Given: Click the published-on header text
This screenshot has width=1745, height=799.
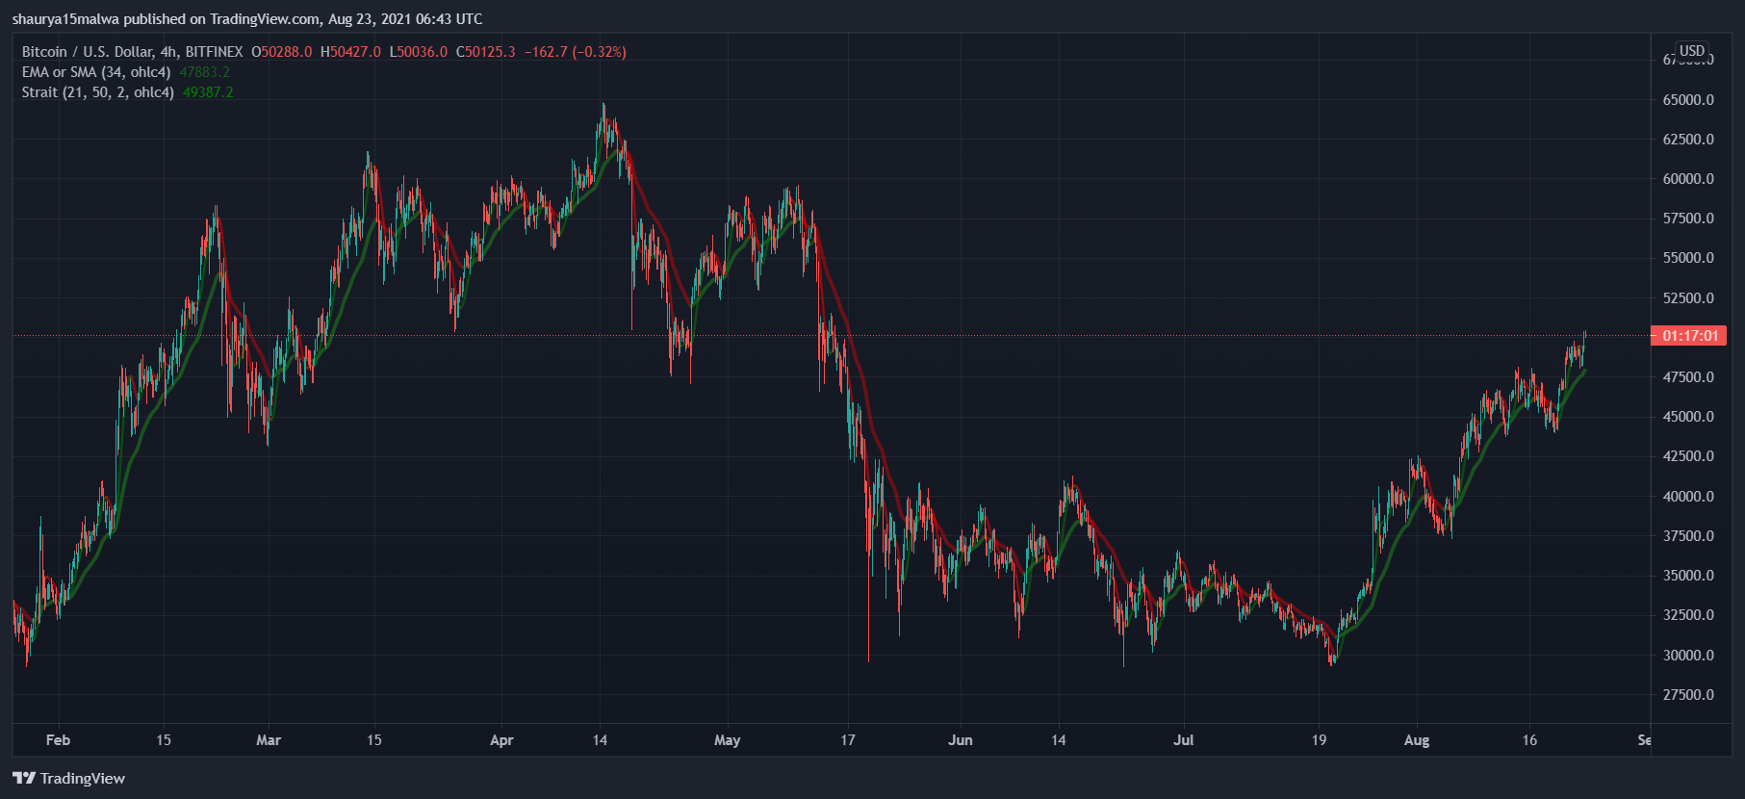Looking at the screenshot, I should pos(247,19).
